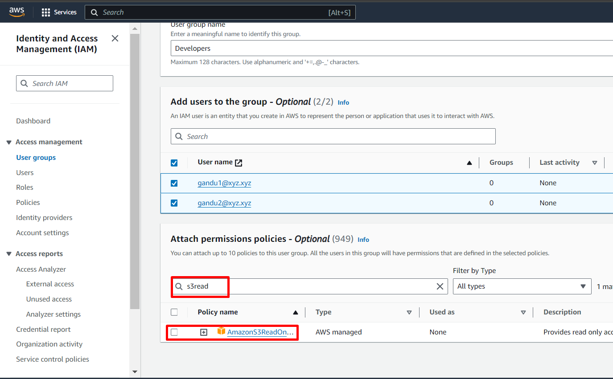Click the magnifier icon in Search IAM
Viewport: 613px width, 379px height.
(24, 83)
